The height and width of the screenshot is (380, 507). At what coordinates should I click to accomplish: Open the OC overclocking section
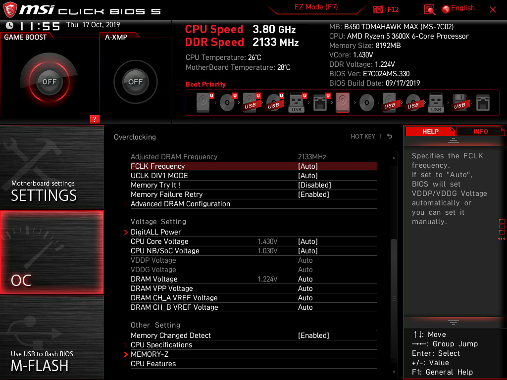pyautogui.click(x=51, y=253)
